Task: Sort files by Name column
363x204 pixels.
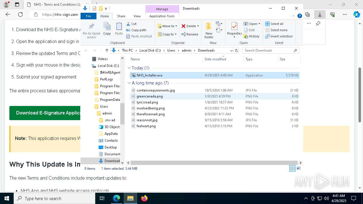Action: [166, 59]
